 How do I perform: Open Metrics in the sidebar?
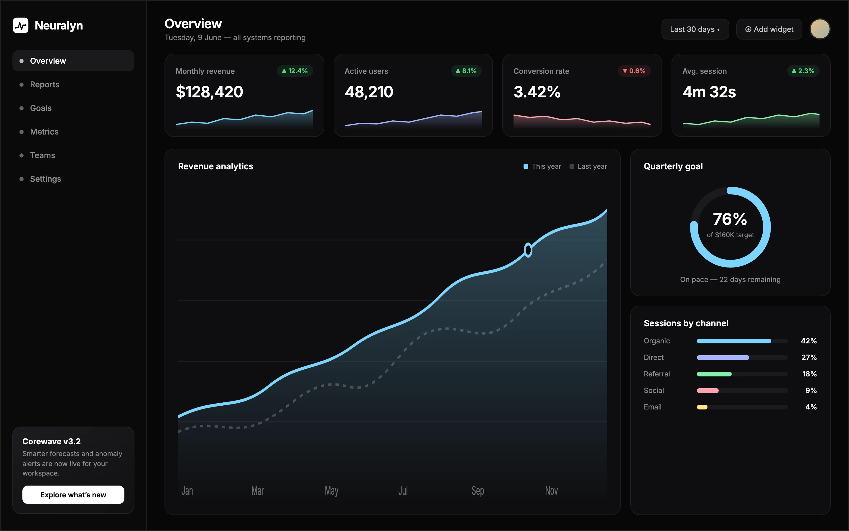coord(73,132)
